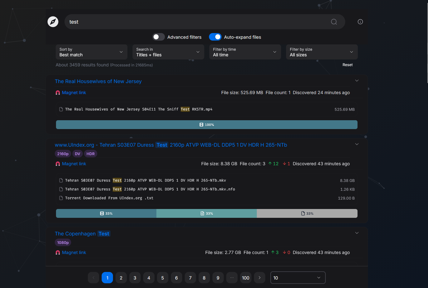Open the Tehran S03E07 Duress Test title
This screenshot has width=428, height=288.
(171, 145)
